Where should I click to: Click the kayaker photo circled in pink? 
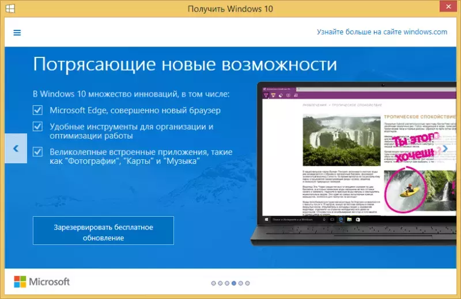coord(406,190)
